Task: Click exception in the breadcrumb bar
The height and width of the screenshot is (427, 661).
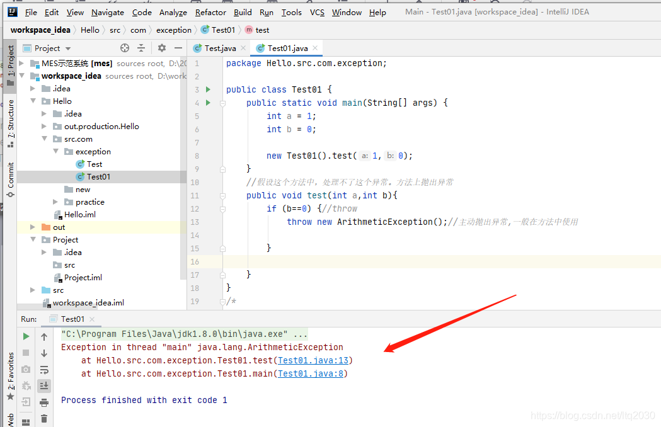Action: (x=174, y=30)
